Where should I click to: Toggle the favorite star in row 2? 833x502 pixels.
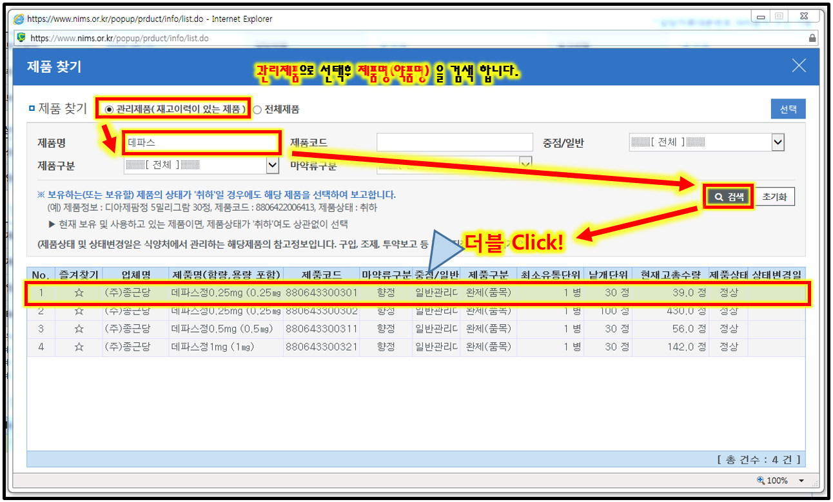point(79,311)
